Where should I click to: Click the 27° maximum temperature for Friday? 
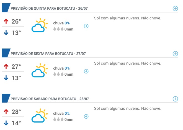(16, 67)
